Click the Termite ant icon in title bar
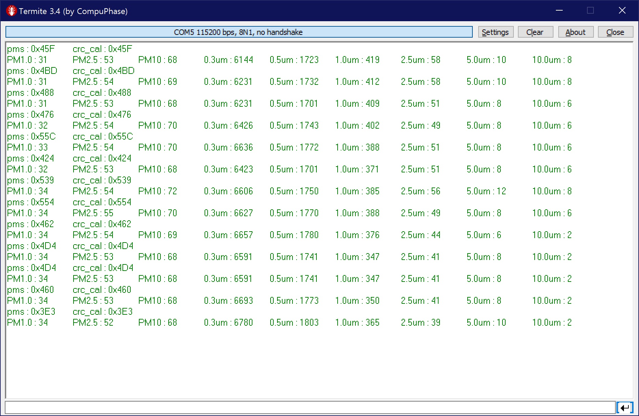The width and height of the screenshot is (639, 416). (x=11, y=11)
